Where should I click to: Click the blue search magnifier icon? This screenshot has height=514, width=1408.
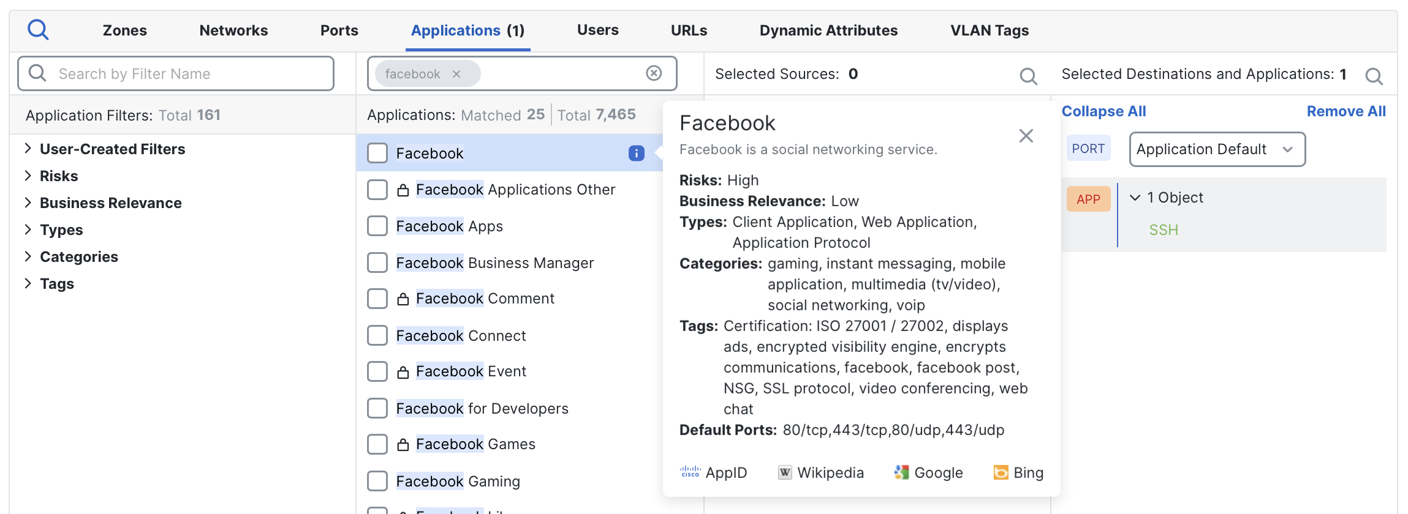pyautogui.click(x=38, y=29)
